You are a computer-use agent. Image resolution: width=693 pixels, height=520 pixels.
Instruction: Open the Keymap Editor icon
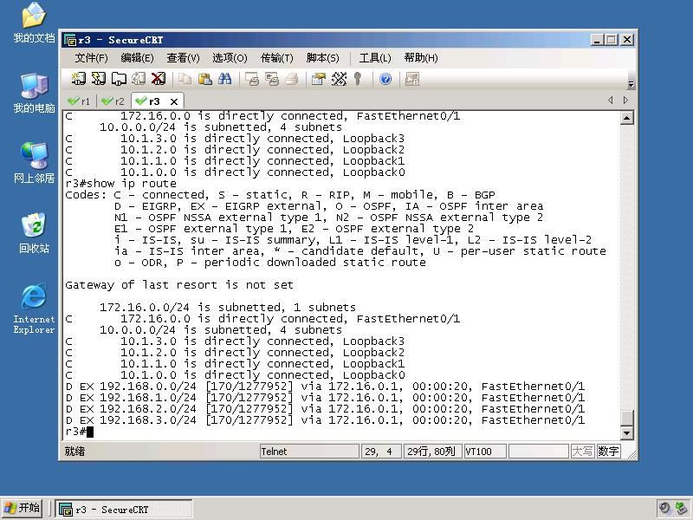339,79
